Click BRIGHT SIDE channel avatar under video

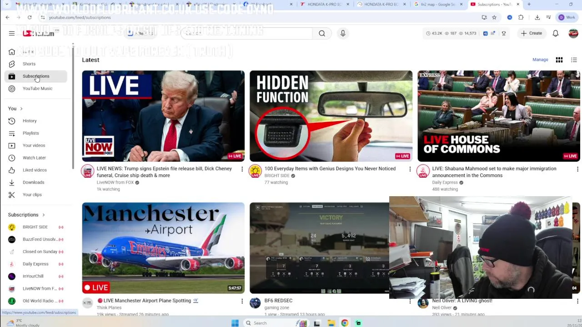tap(256, 171)
